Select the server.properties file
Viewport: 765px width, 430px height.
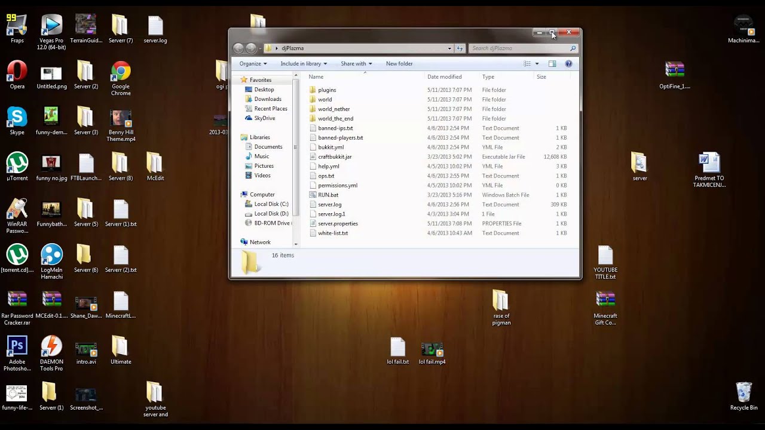tap(438, 223)
